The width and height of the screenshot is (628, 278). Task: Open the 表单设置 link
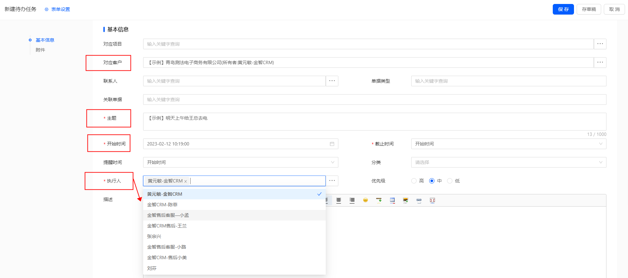(60, 10)
